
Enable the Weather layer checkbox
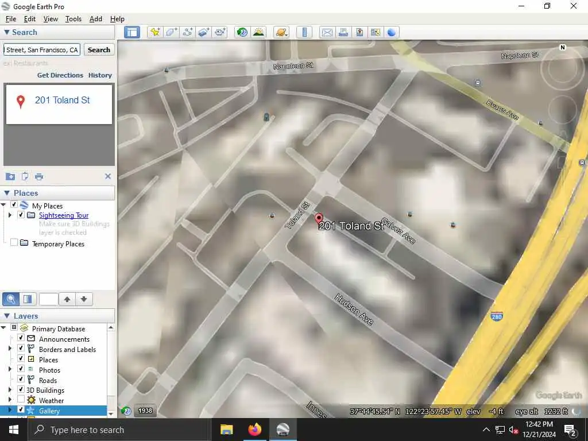coord(21,400)
